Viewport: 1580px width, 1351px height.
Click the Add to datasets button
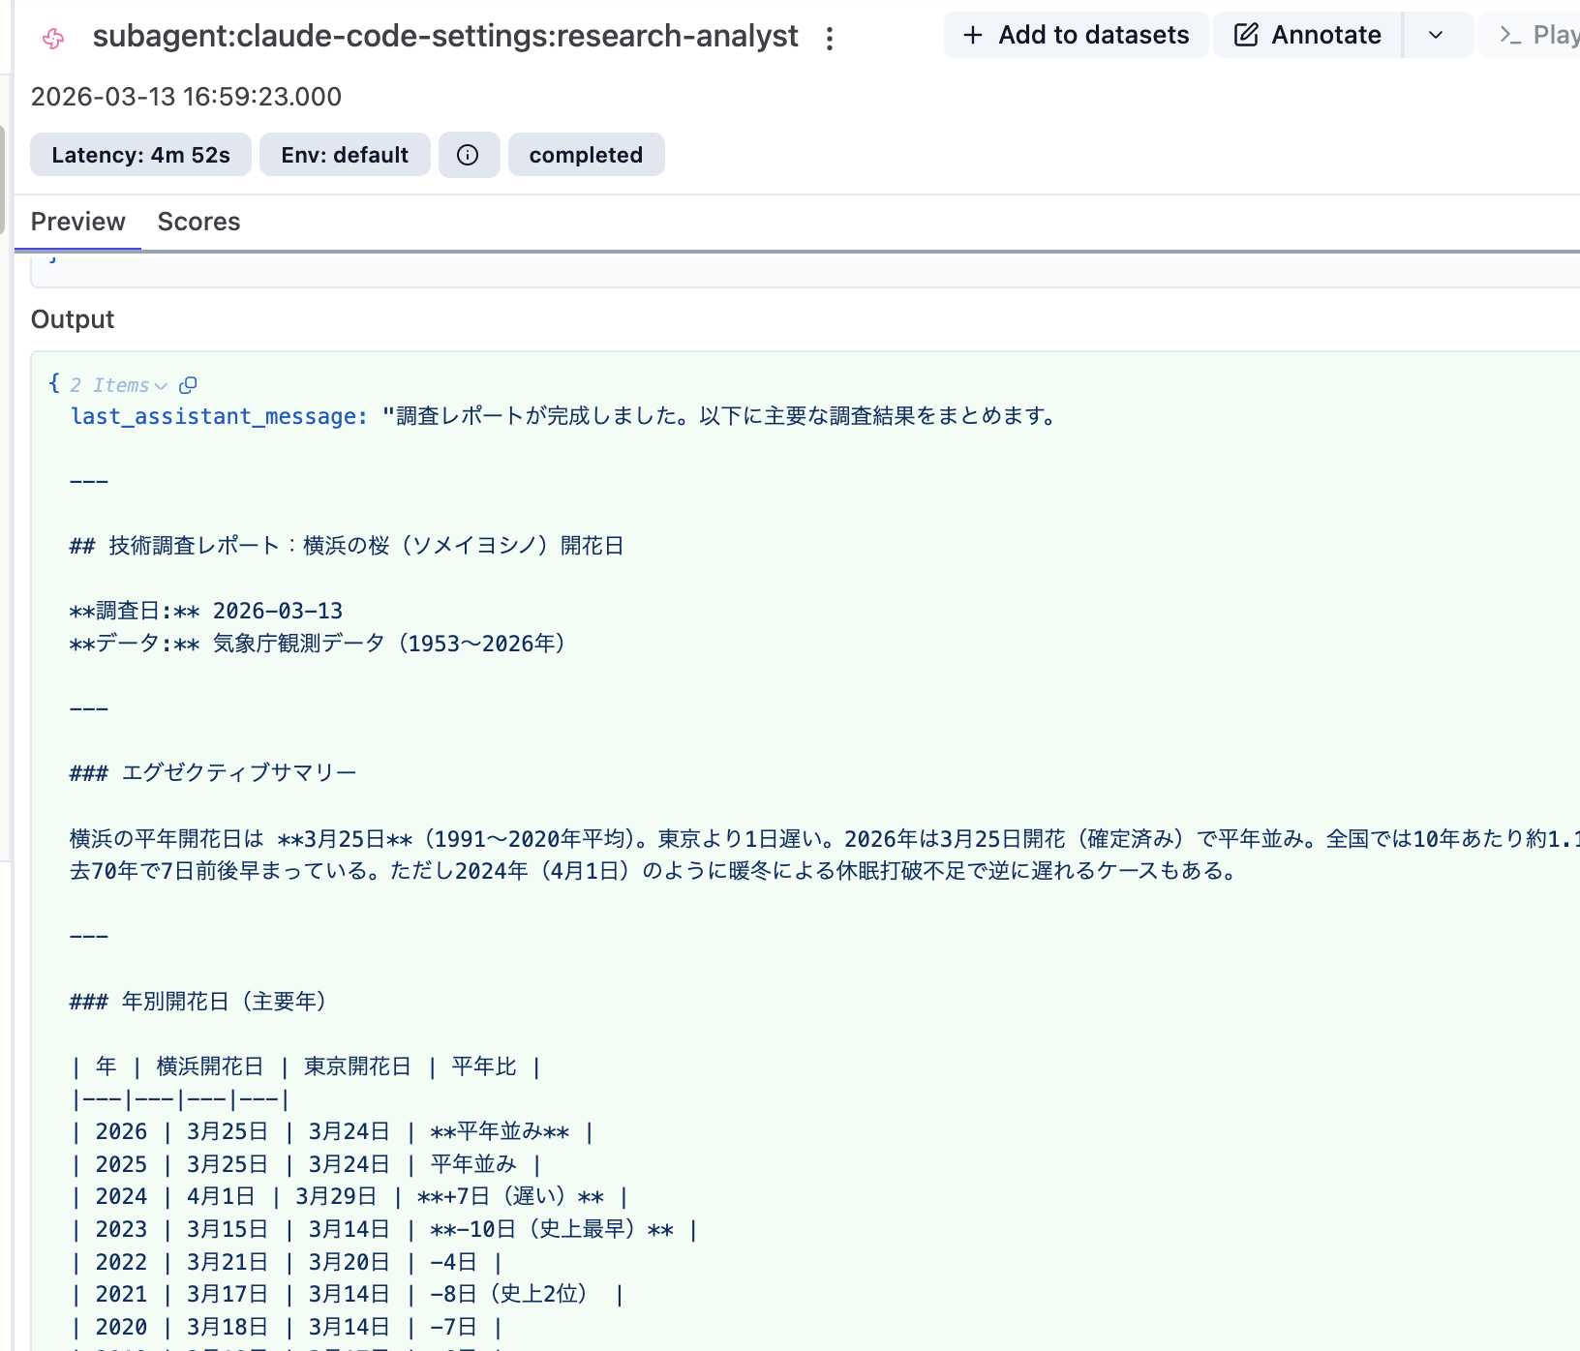pos(1076,34)
